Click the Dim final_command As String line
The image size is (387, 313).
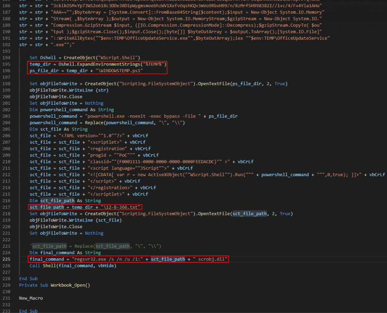coord(65,253)
